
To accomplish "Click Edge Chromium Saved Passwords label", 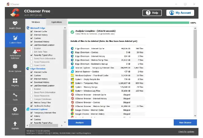I will click(x=42, y=96).
